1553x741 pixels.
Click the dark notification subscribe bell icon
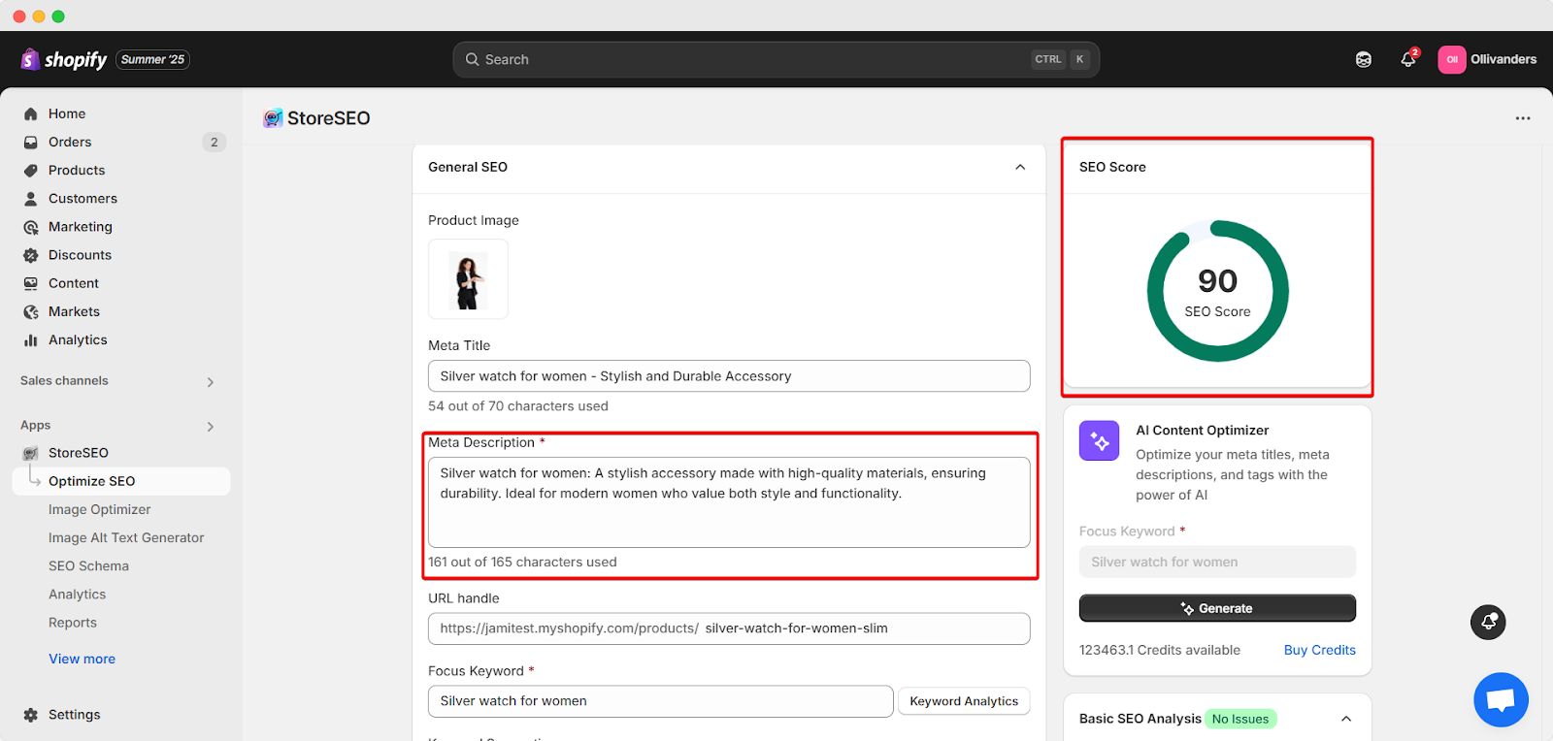[x=1488, y=622]
